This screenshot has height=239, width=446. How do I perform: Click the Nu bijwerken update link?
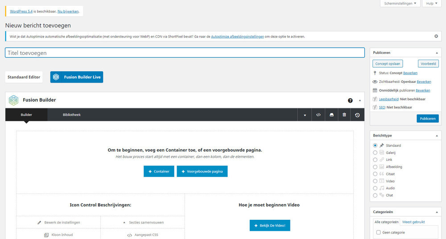[x=68, y=12]
